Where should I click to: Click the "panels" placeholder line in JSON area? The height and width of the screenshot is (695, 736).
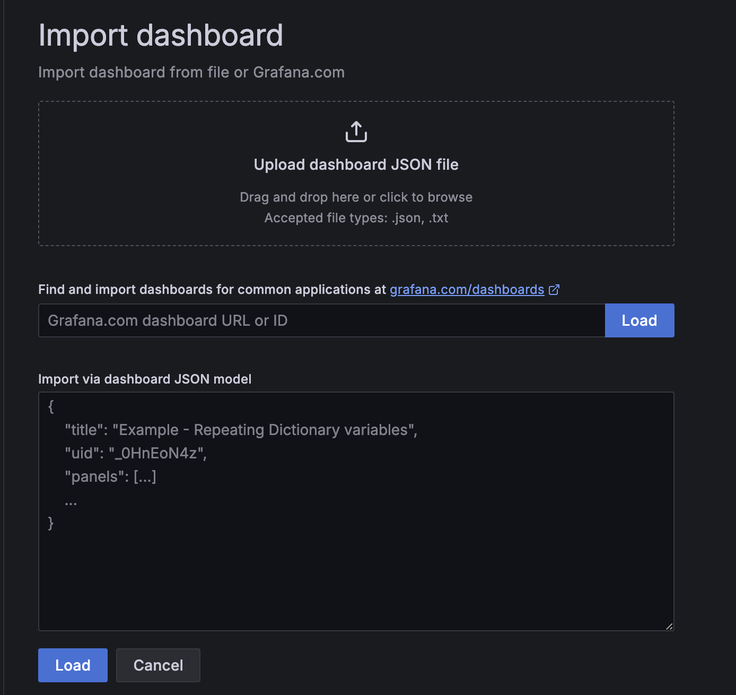[x=110, y=476]
